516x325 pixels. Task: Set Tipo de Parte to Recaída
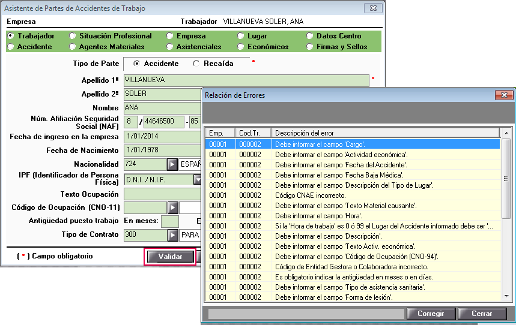tap(196, 64)
